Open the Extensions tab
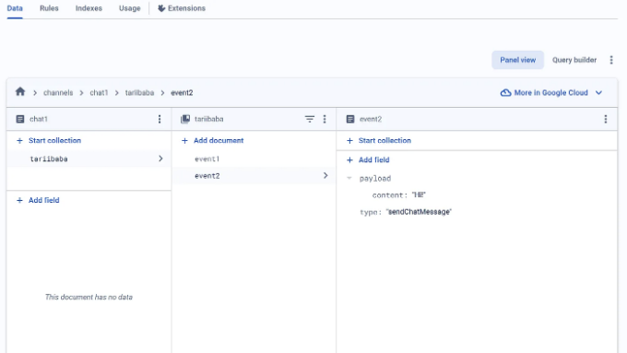The image size is (627, 353). tap(182, 8)
